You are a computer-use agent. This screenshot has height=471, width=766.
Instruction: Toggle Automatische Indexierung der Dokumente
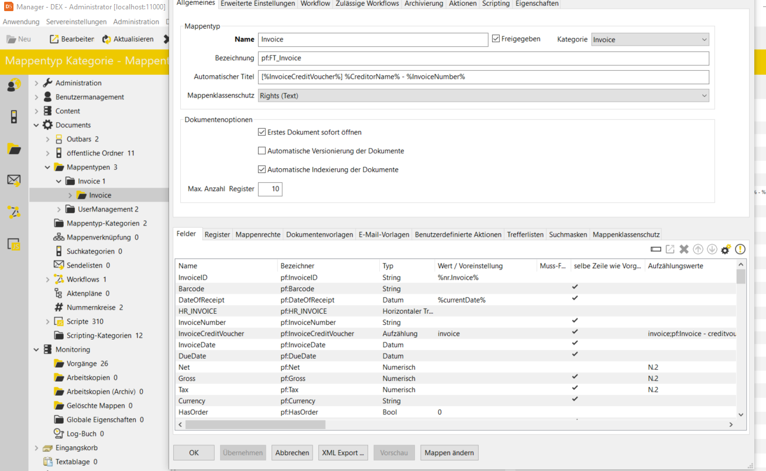(262, 169)
